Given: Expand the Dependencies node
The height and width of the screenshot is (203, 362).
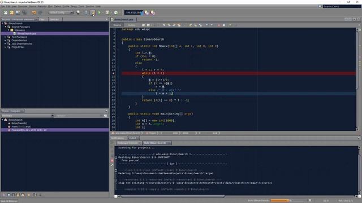Looking at the screenshot, I should click(x=6, y=40).
